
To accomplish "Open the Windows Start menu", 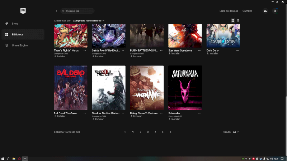I will [3, 159].
